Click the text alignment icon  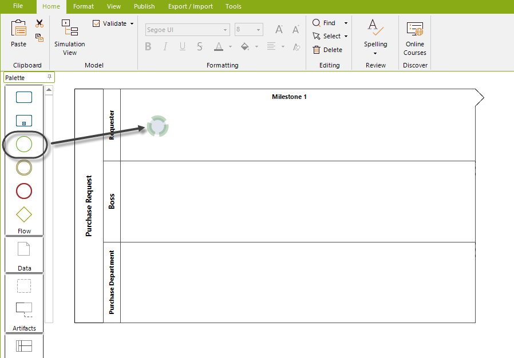[x=271, y=46]
